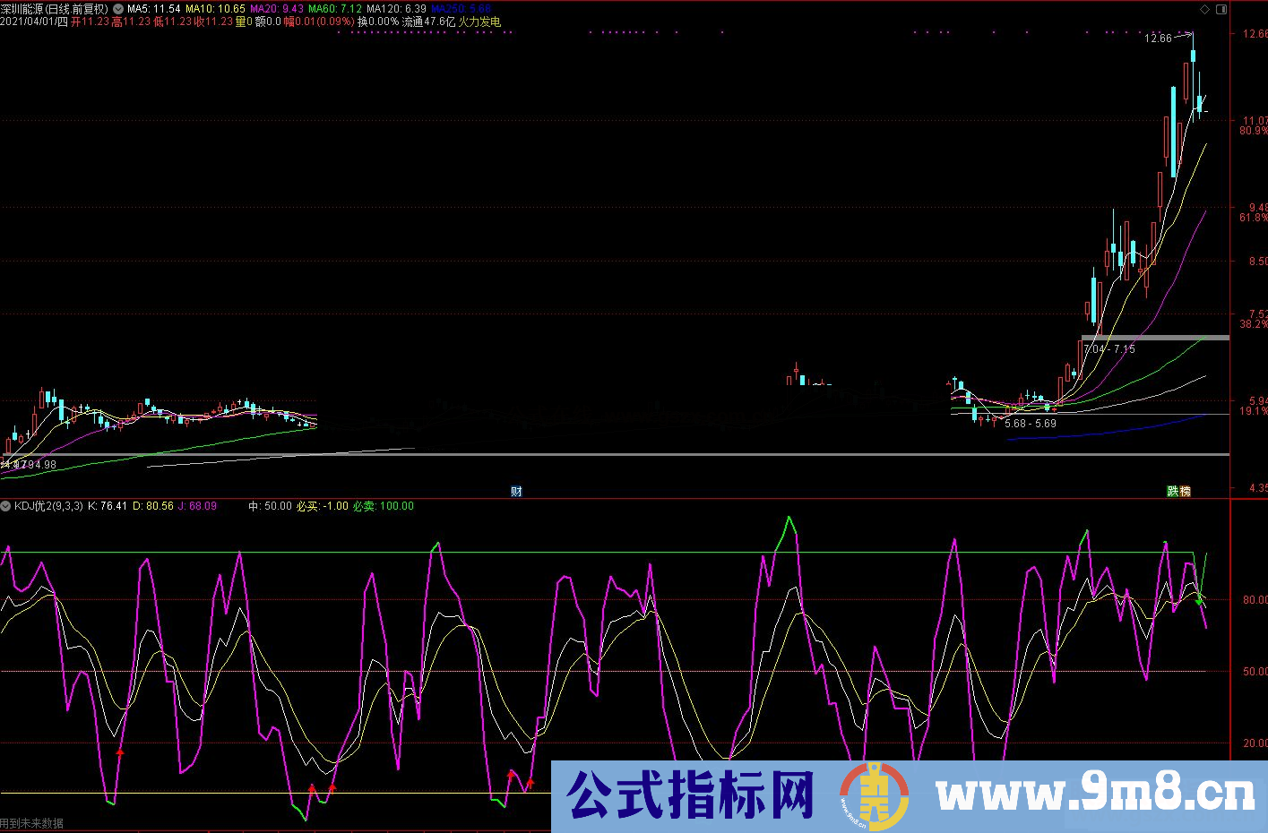Switch to the 跌榜 ranking list
The width and height of the screenshot is (1268, 833).
coord(1177,491)
